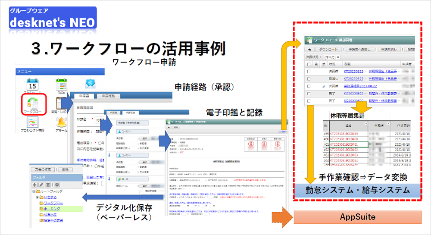
Task: Select the first radio option beside 届出項目
Action: (x=100, y=143)
